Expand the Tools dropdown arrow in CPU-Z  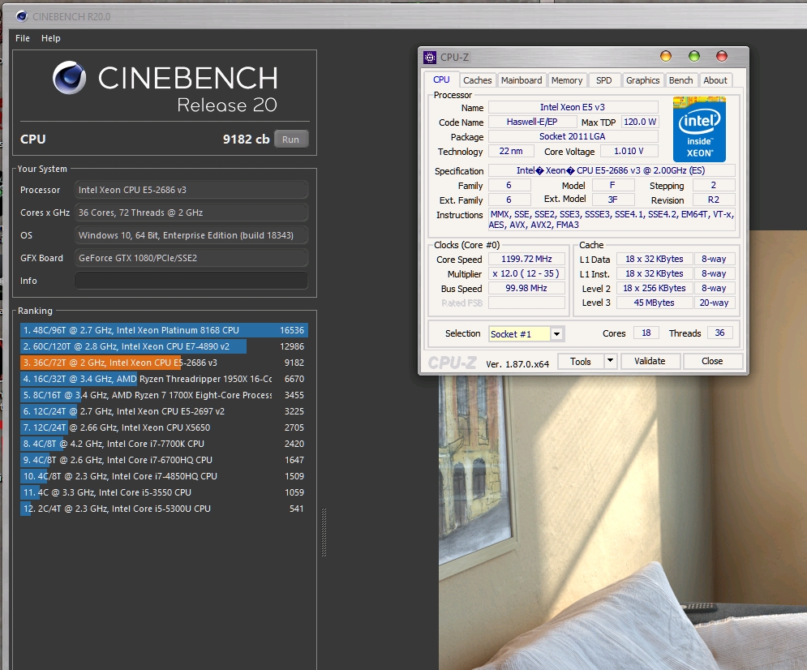(x=610, y=361)
